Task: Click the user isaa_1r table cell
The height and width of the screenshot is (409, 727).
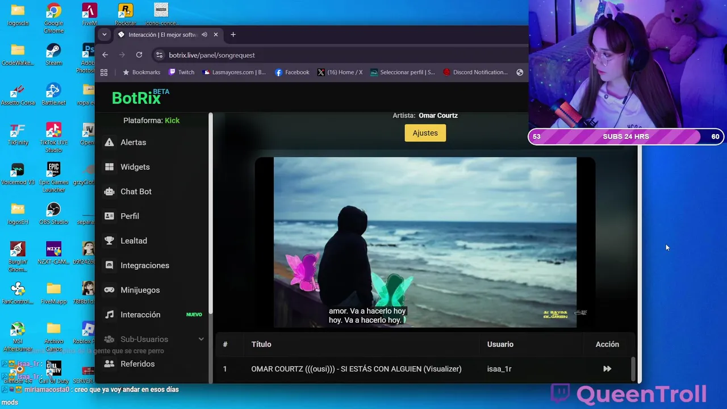Action: pos(499,369)
